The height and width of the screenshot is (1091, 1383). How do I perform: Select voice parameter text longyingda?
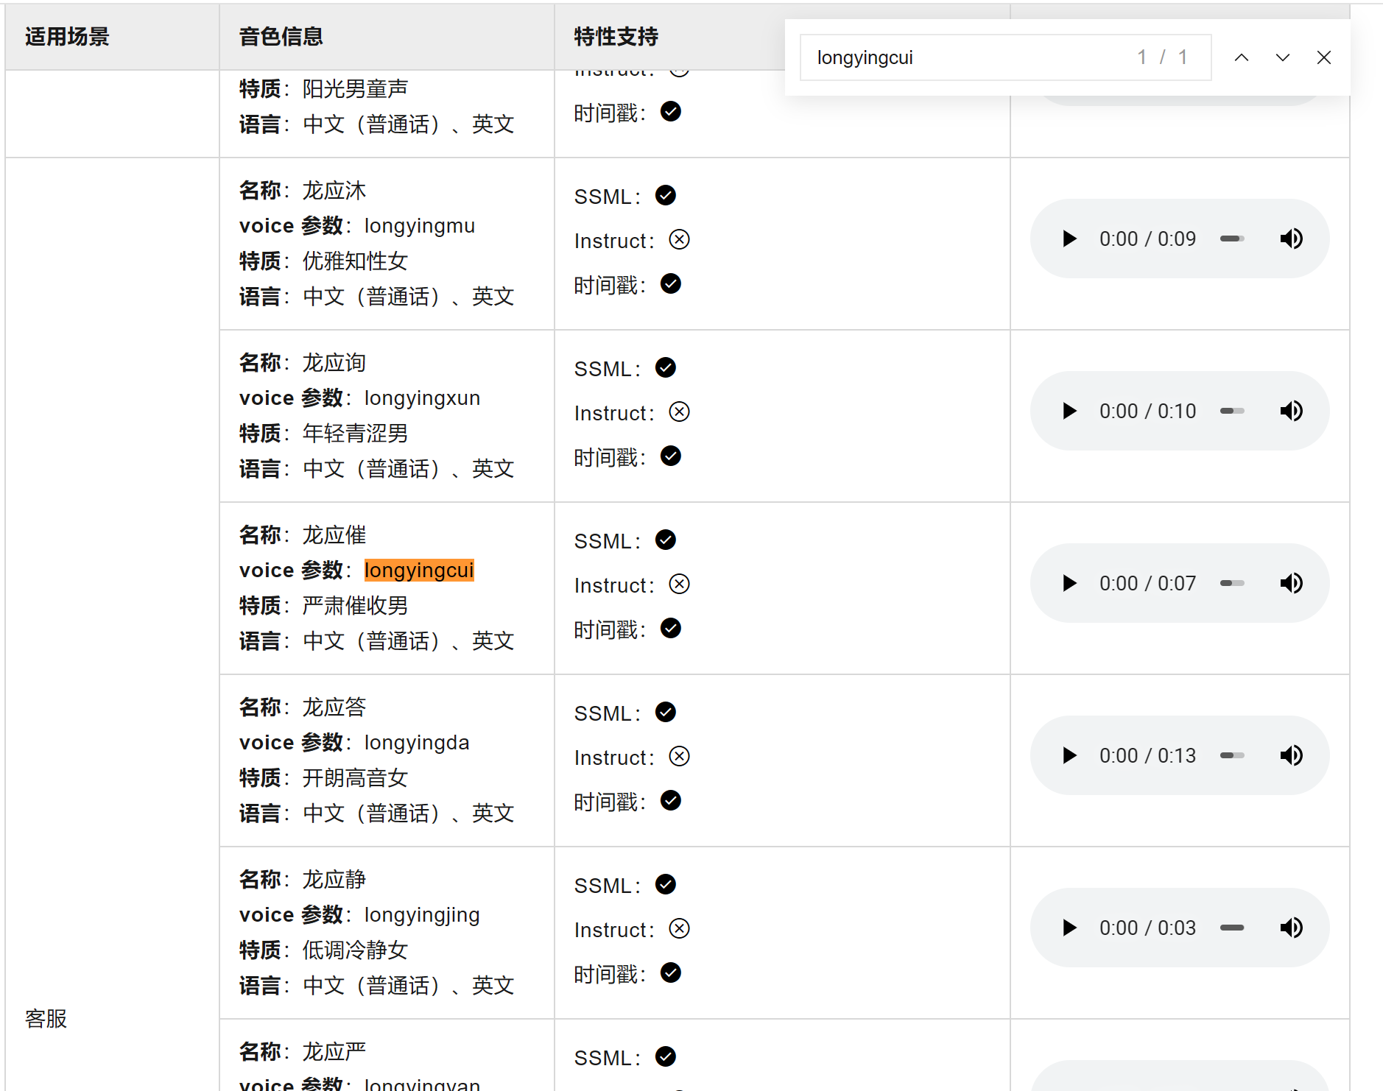pyautogui.click(x=417, y=742)
